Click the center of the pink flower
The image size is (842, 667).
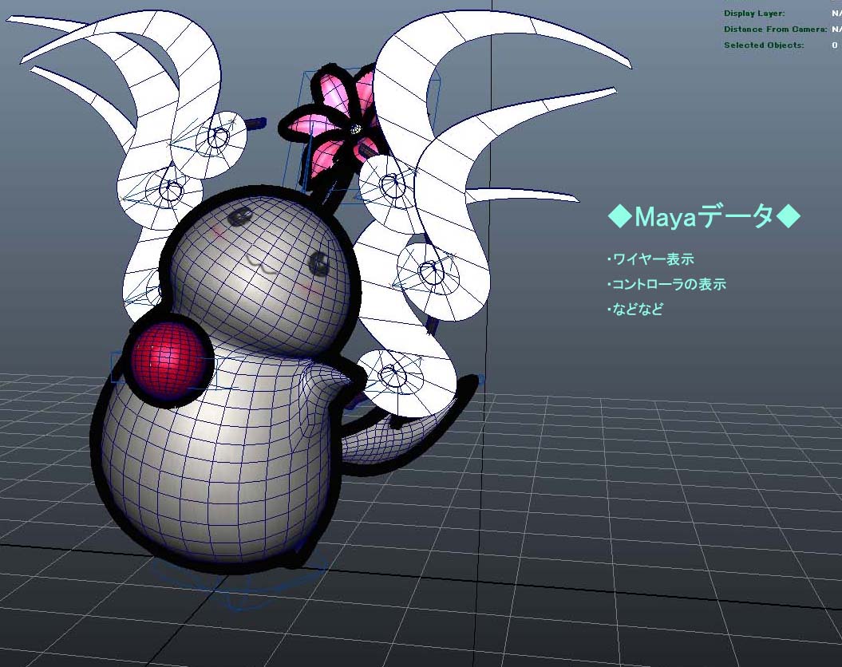click(355, 128)
